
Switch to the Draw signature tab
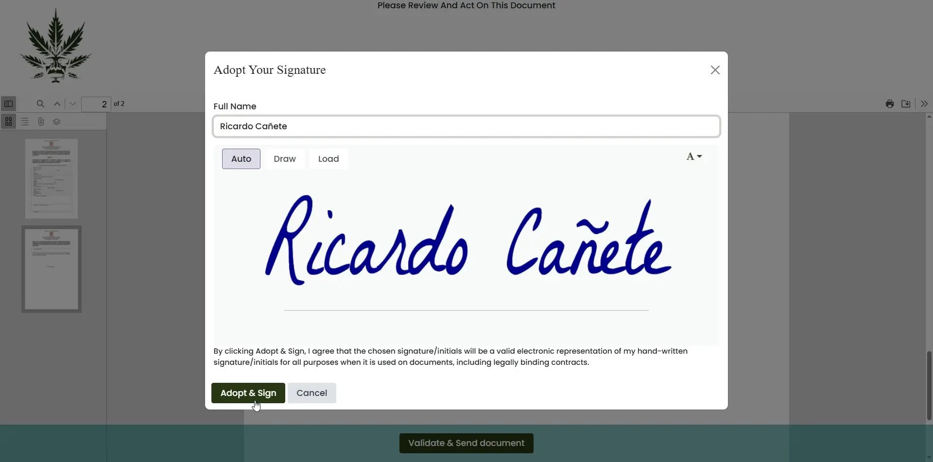(284, 159)
